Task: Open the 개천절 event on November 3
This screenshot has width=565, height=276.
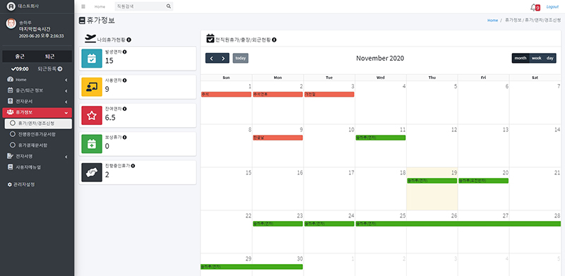Action: coord(329,95)
